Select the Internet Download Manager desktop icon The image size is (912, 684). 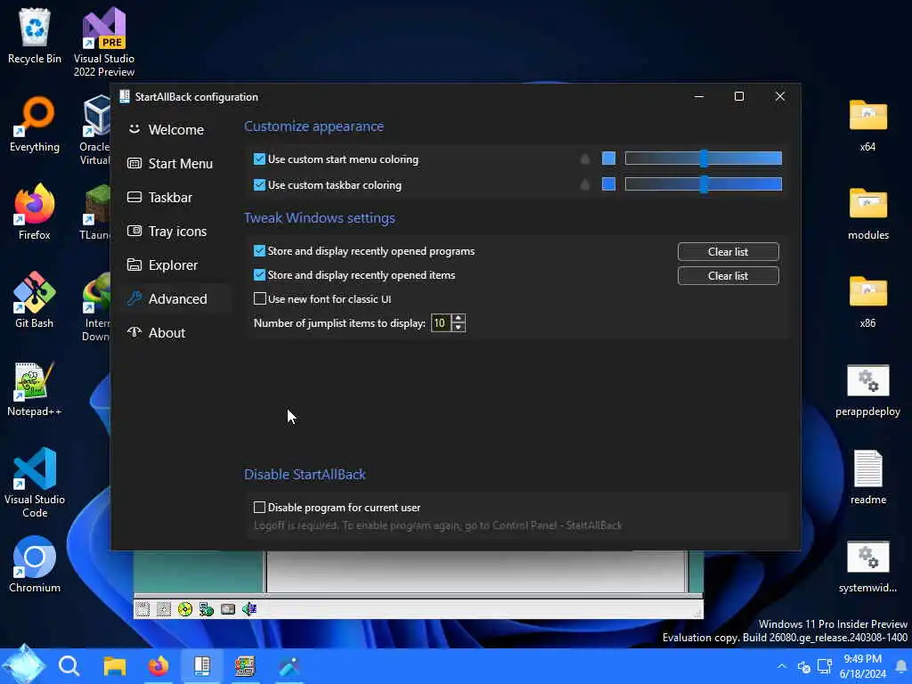pos(95,307)
